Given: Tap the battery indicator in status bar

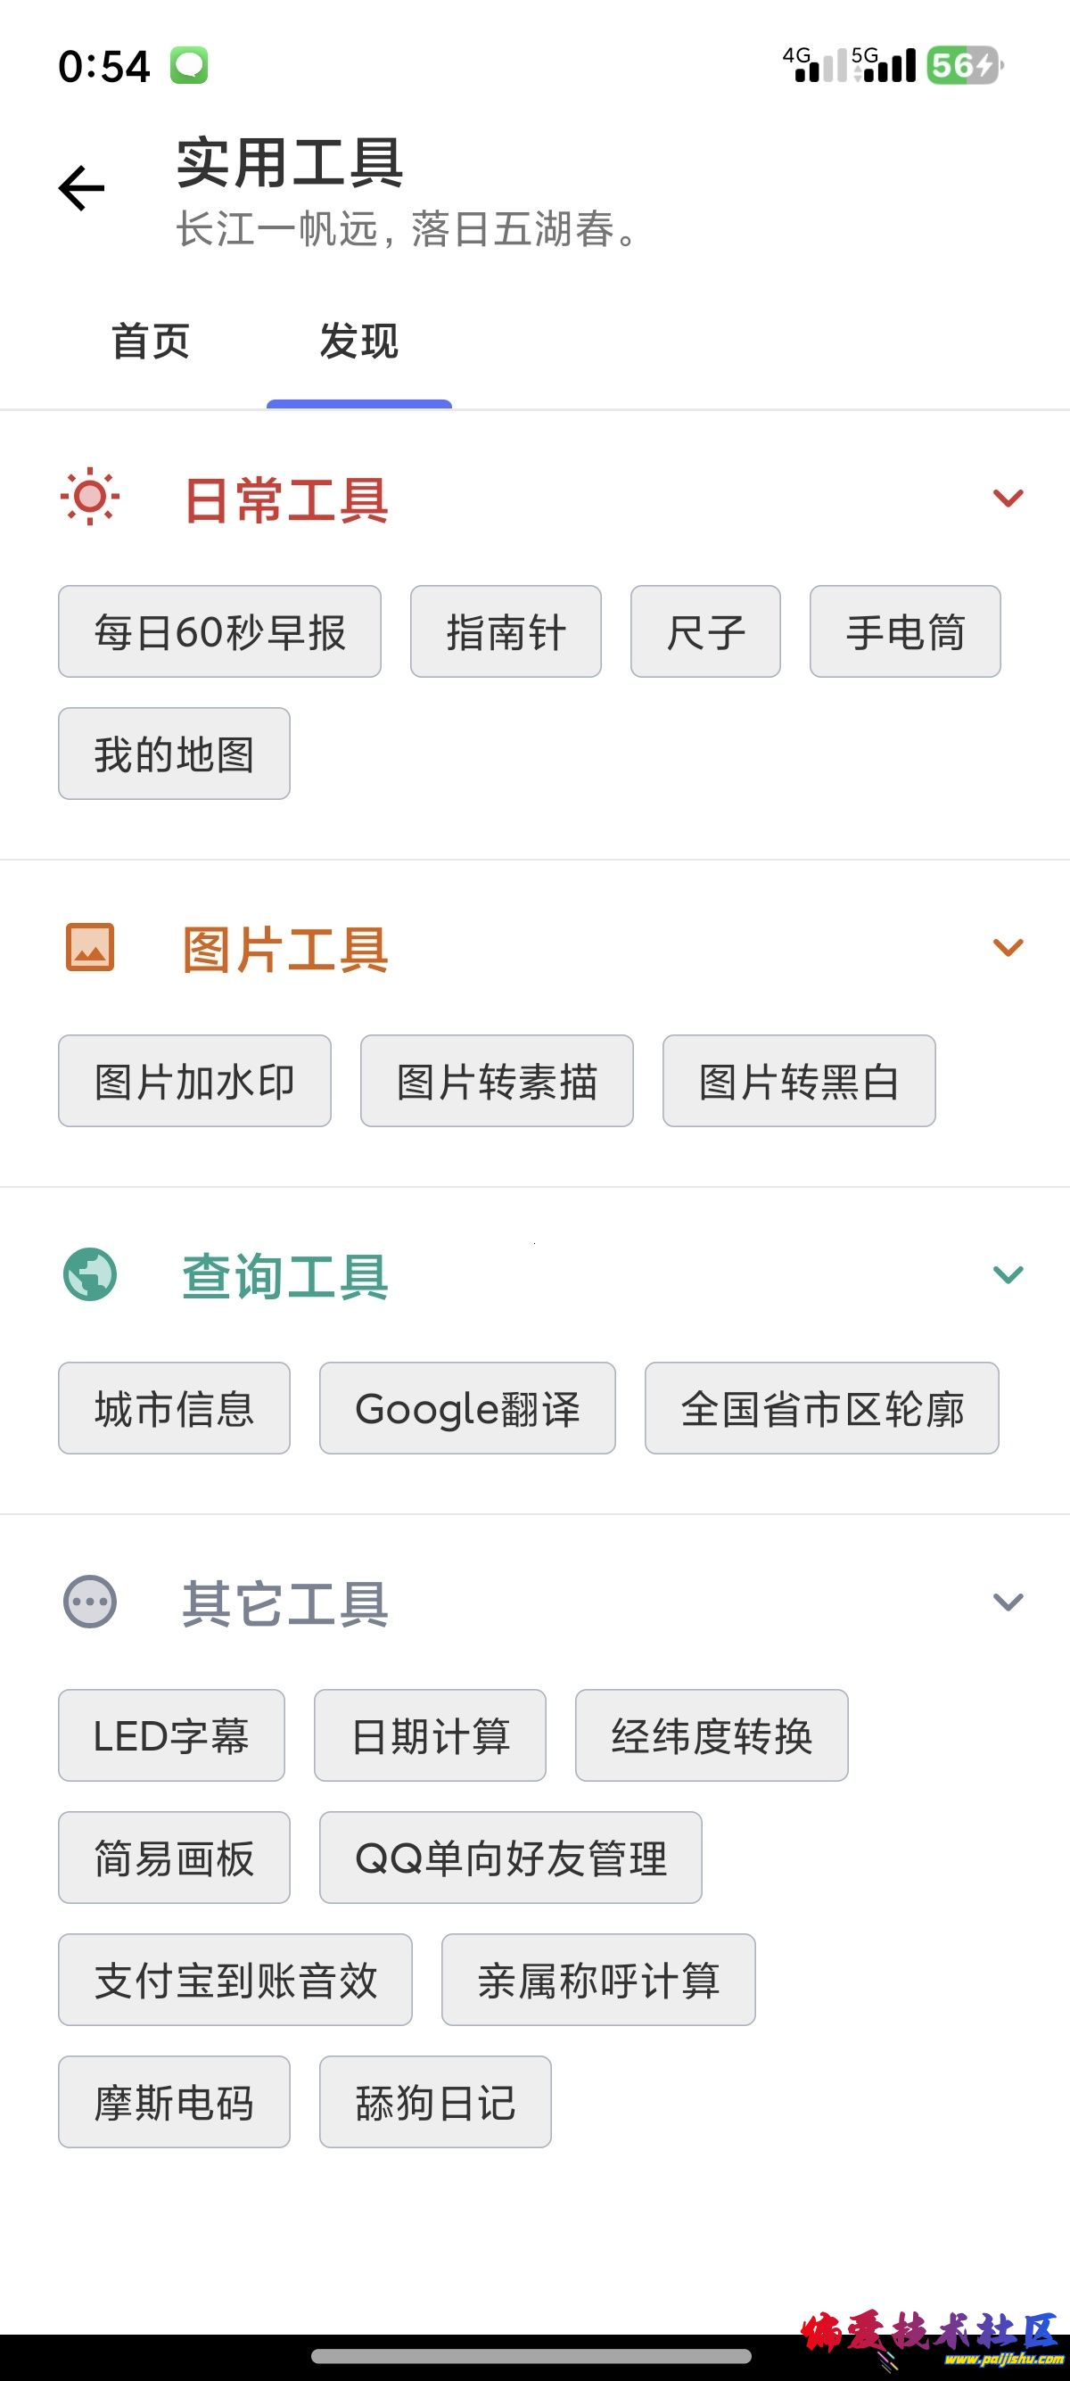Looking at the screenshot, I should [964, 66].
